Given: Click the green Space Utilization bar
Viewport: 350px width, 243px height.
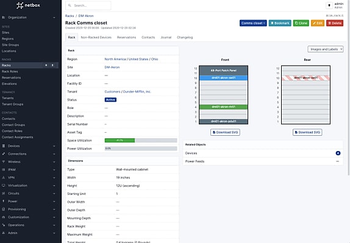Looking at the screenshot, I should [120, 141].
